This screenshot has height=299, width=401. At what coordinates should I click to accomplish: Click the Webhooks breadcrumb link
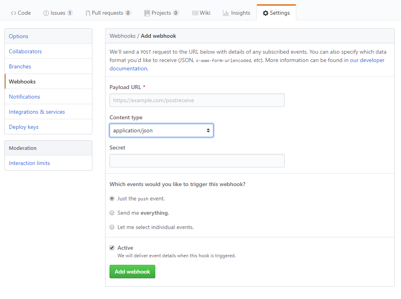pos(123,36)
